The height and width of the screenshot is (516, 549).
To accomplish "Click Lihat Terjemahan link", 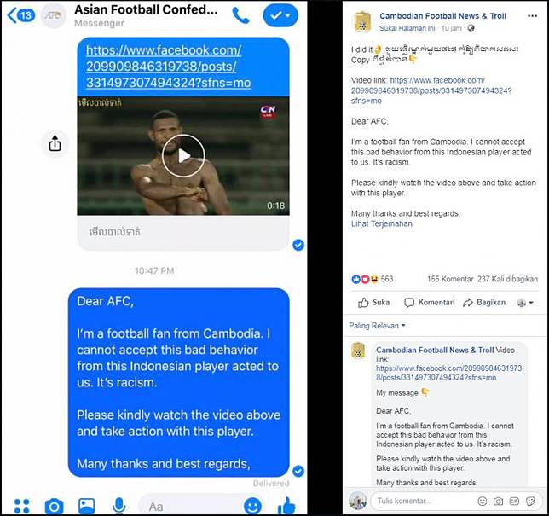I will (x=382, y=223).
